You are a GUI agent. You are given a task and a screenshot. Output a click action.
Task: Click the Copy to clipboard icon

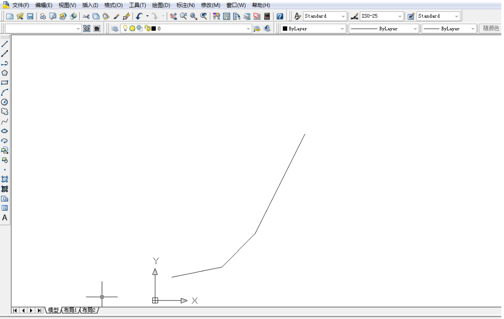(x=96, y=16)
